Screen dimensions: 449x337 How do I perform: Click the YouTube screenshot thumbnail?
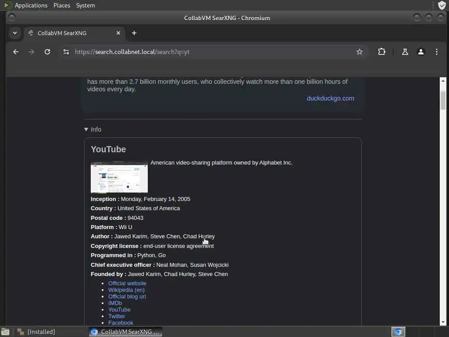click(119, 177)
